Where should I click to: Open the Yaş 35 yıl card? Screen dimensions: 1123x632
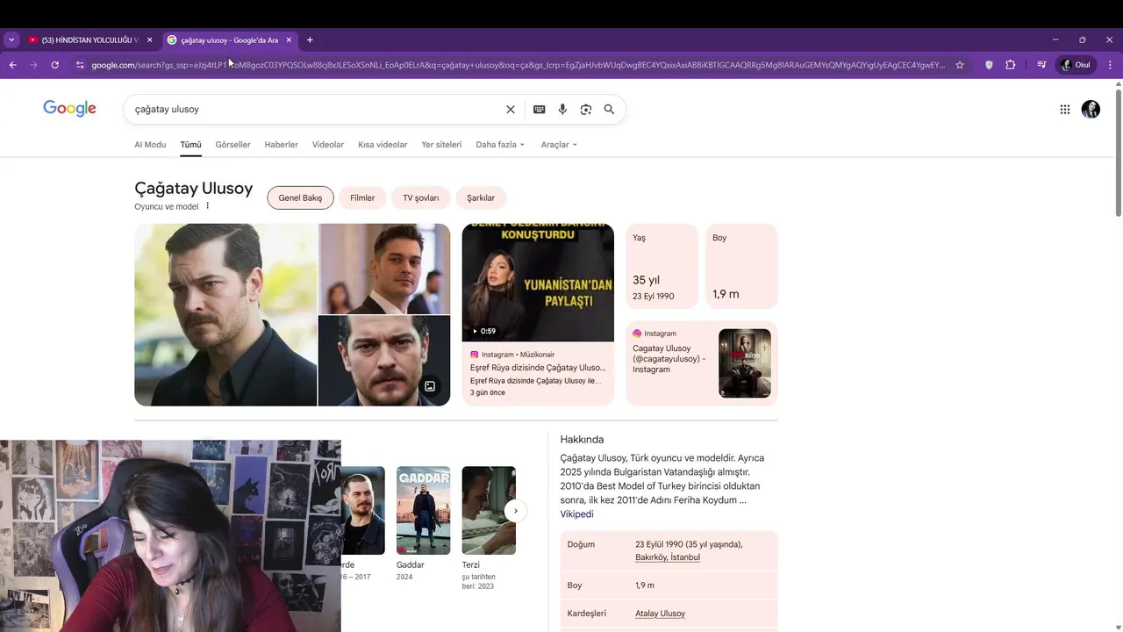pyautogui.click(x=662, y=267)
